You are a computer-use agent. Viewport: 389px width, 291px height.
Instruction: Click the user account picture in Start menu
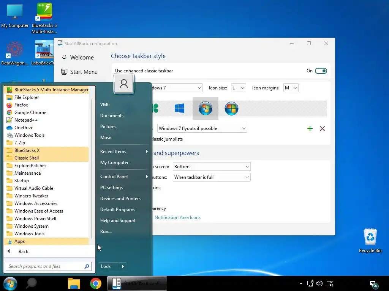click(124, 84)
